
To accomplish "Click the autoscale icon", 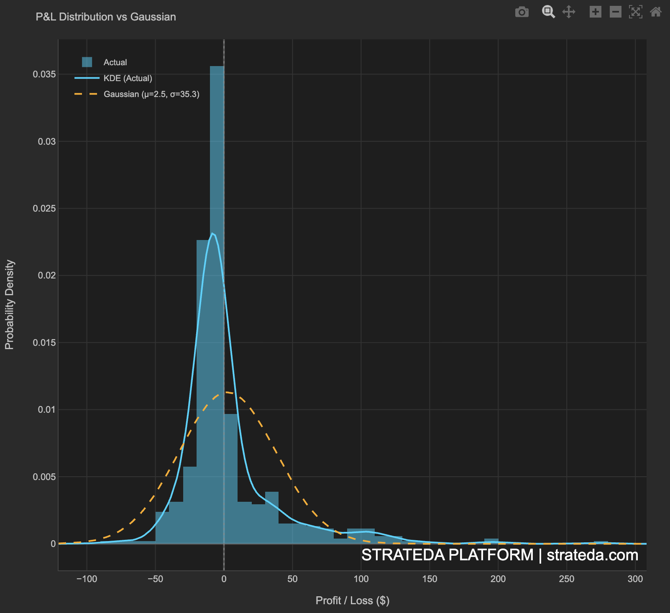I will [635, 12].
